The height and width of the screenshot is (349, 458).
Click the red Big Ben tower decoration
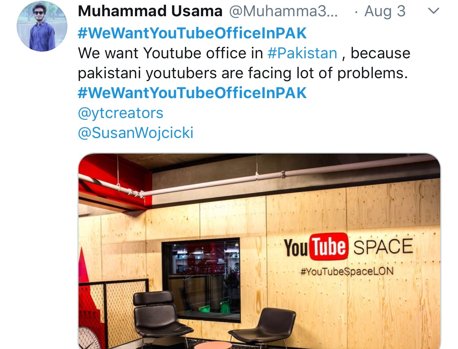(87, 306)
